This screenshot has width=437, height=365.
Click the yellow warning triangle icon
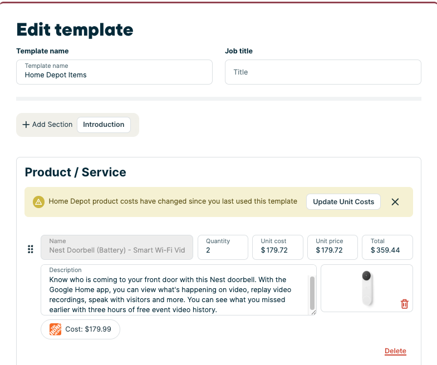click(x=38, y=202)
